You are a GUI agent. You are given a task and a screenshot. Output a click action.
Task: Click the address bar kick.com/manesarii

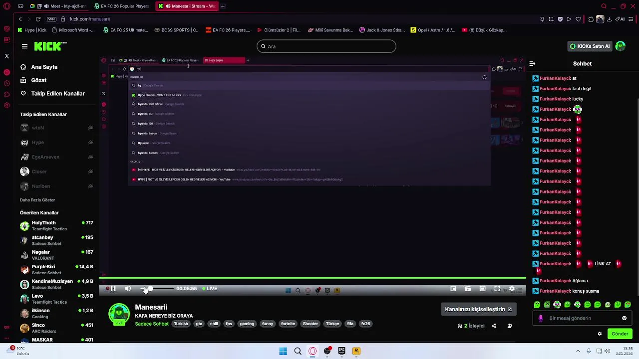(90, 19)
